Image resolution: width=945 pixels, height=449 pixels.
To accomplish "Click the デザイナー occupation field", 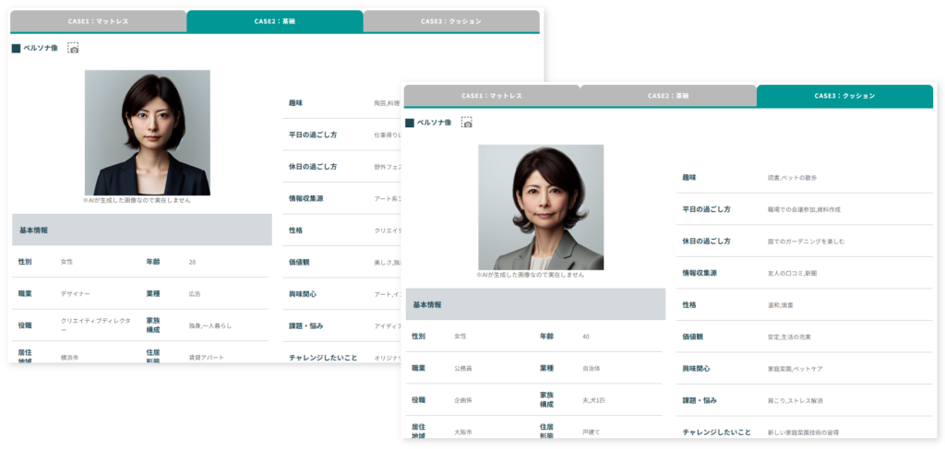I will [x=76, y=293].
